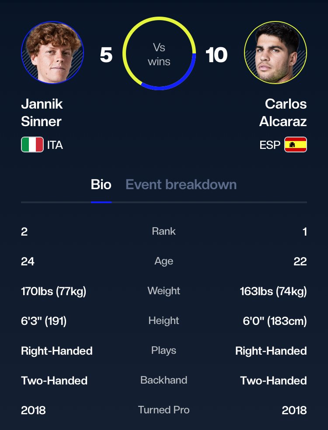328x430 pixels.
Task: Click Sinner's win count of 5
Action: [106, 55]
